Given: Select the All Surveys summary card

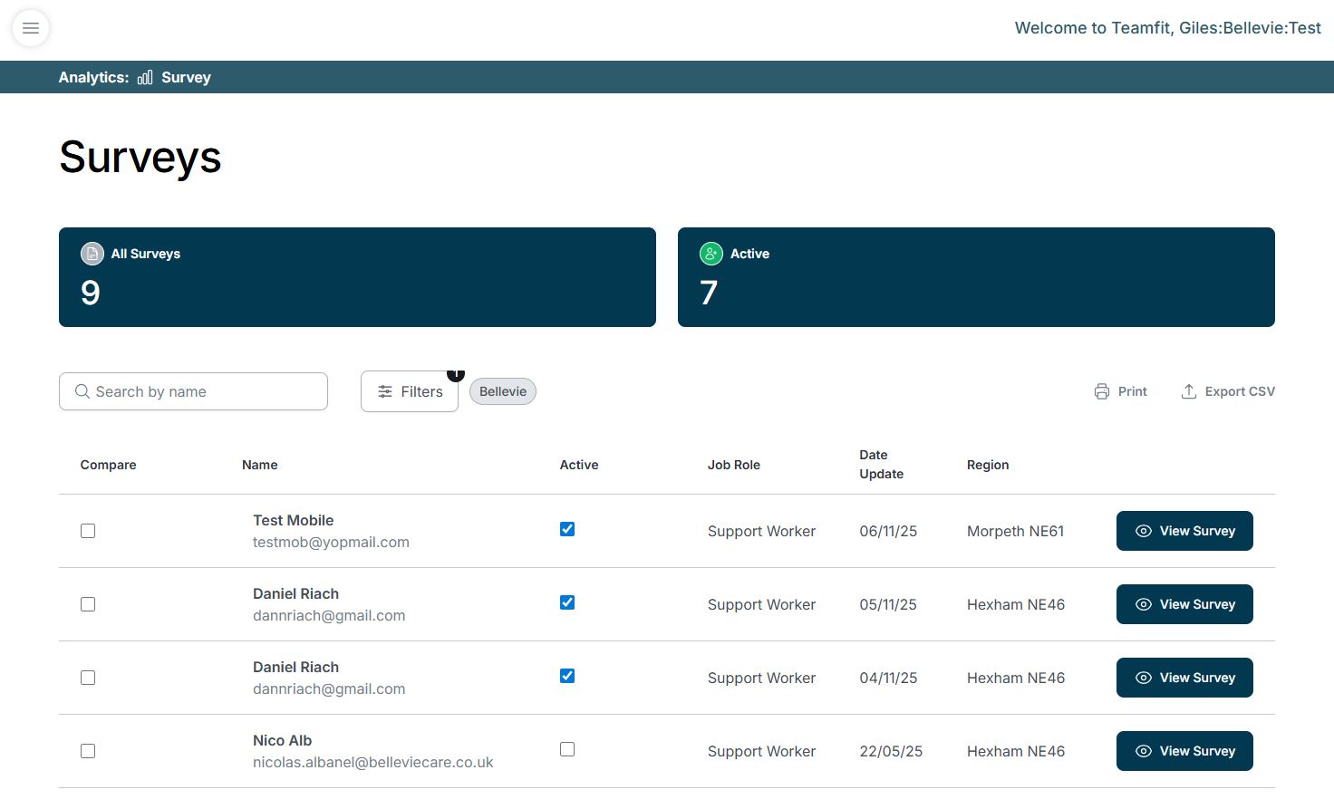Looking at the screenshot, I should pos(357,277).
